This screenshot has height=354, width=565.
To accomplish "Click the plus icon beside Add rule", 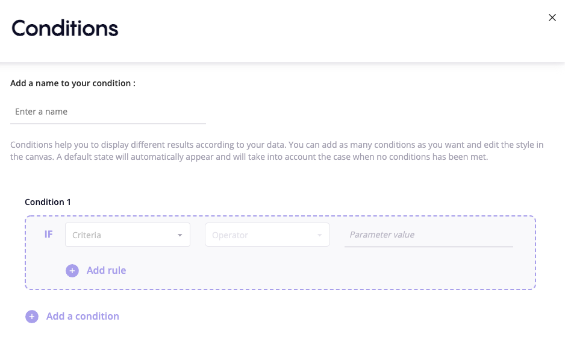I will click(72, 271).
